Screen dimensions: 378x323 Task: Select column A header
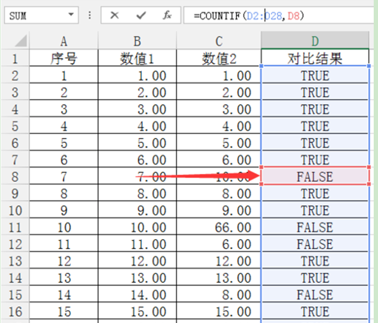64,41
